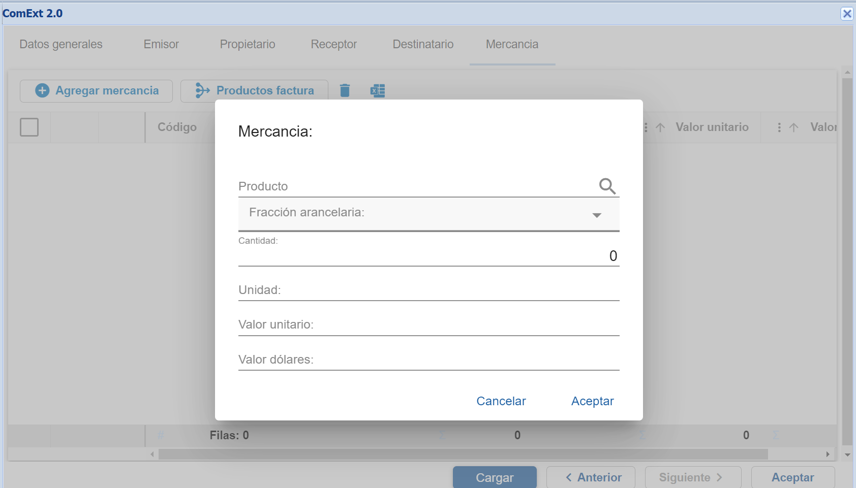Click Agregar mercancia button

click(96, 91)
